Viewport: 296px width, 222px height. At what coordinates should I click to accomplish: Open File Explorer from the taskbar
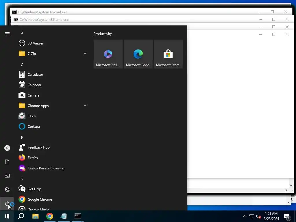[x=35, y=216]
